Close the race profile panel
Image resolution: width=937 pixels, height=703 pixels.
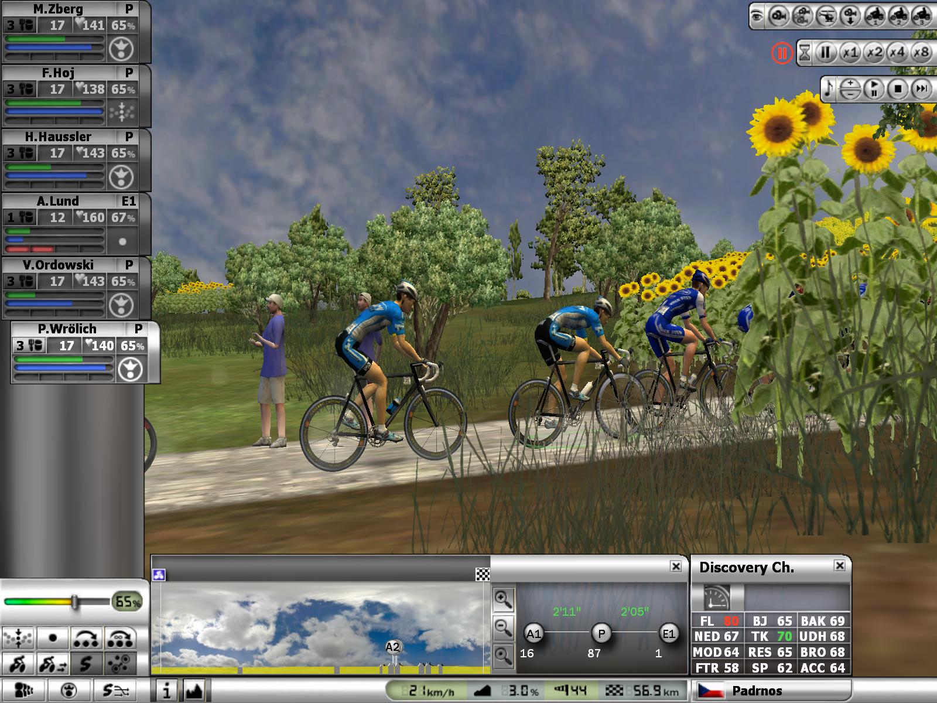click(676, 566)
